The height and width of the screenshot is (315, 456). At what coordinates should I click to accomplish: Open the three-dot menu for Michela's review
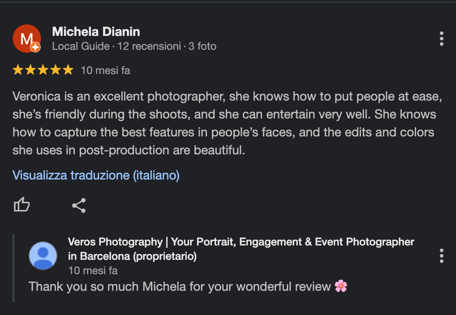(442, 39)
